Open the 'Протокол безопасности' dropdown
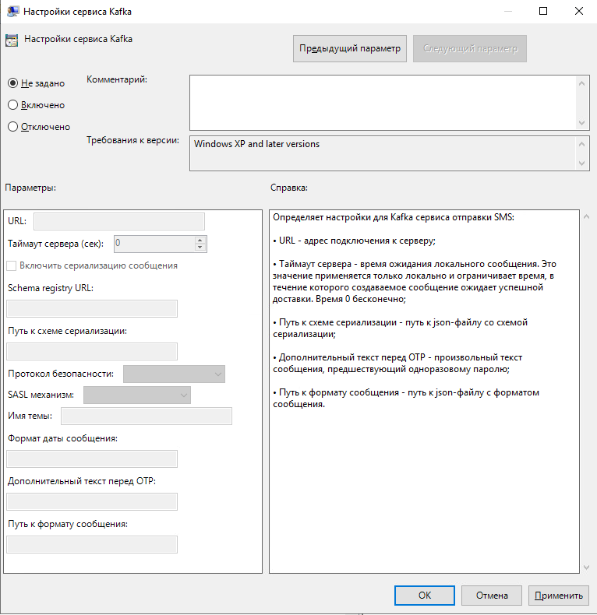 [174, 374]
